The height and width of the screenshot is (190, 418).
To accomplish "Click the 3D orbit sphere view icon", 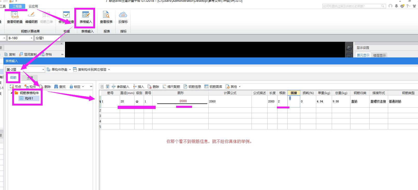I will [x=349, y=48].
